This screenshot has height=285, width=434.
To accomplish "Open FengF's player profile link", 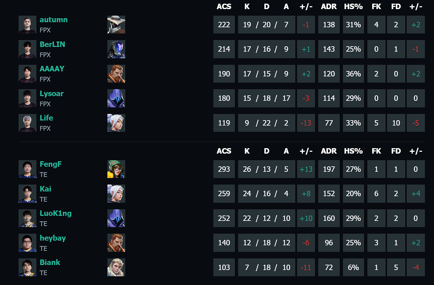I will [x=51, y=164].
